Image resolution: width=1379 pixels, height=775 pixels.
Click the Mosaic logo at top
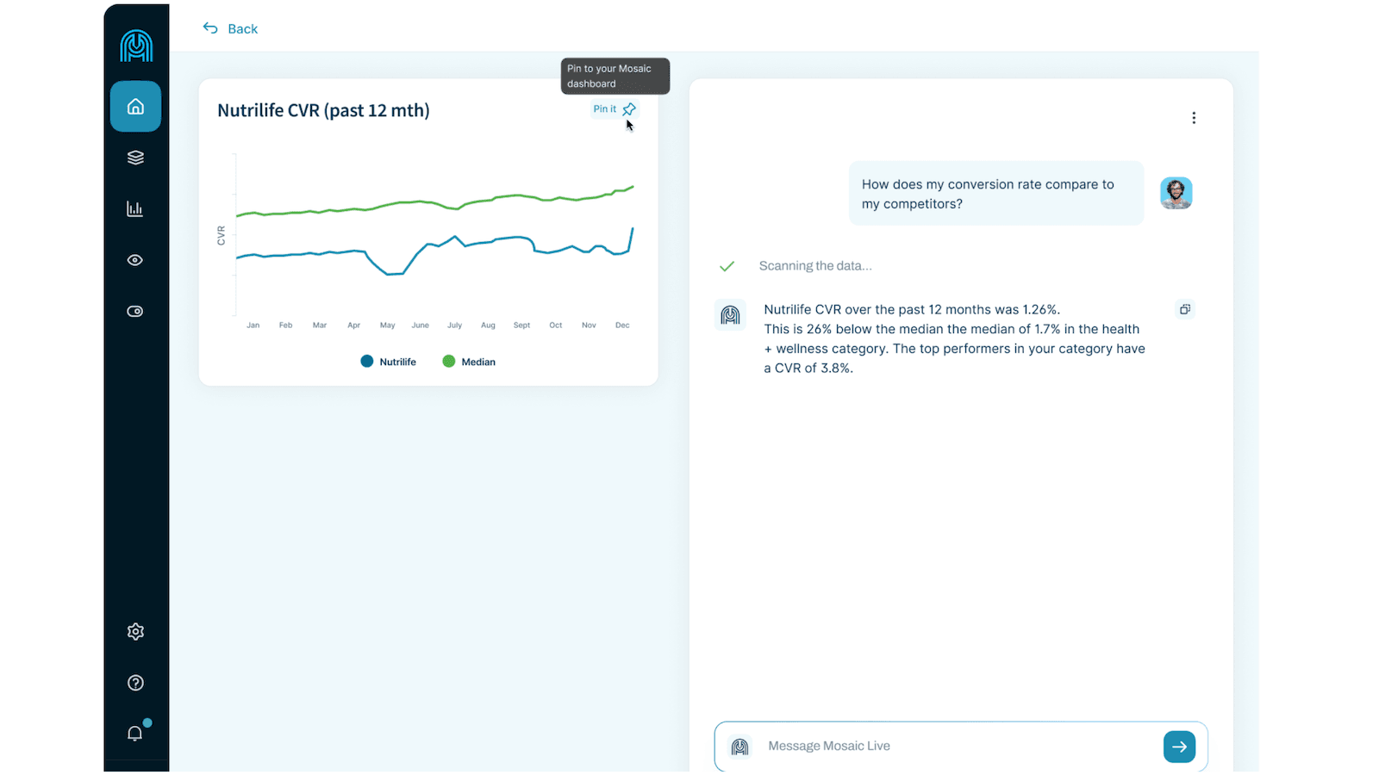[136, 46]
